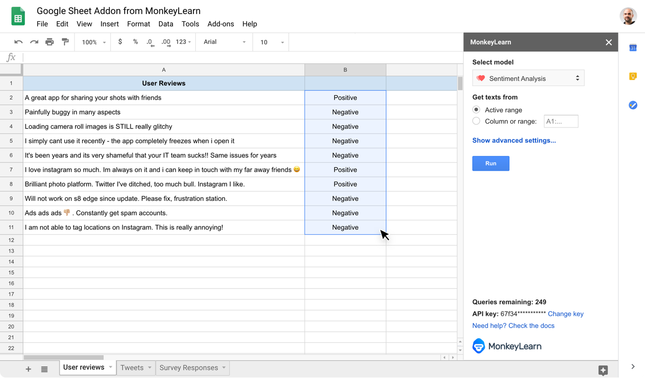Click the horizontal scrollbar thumb
The image size is (645, 378).
(64, 357)
